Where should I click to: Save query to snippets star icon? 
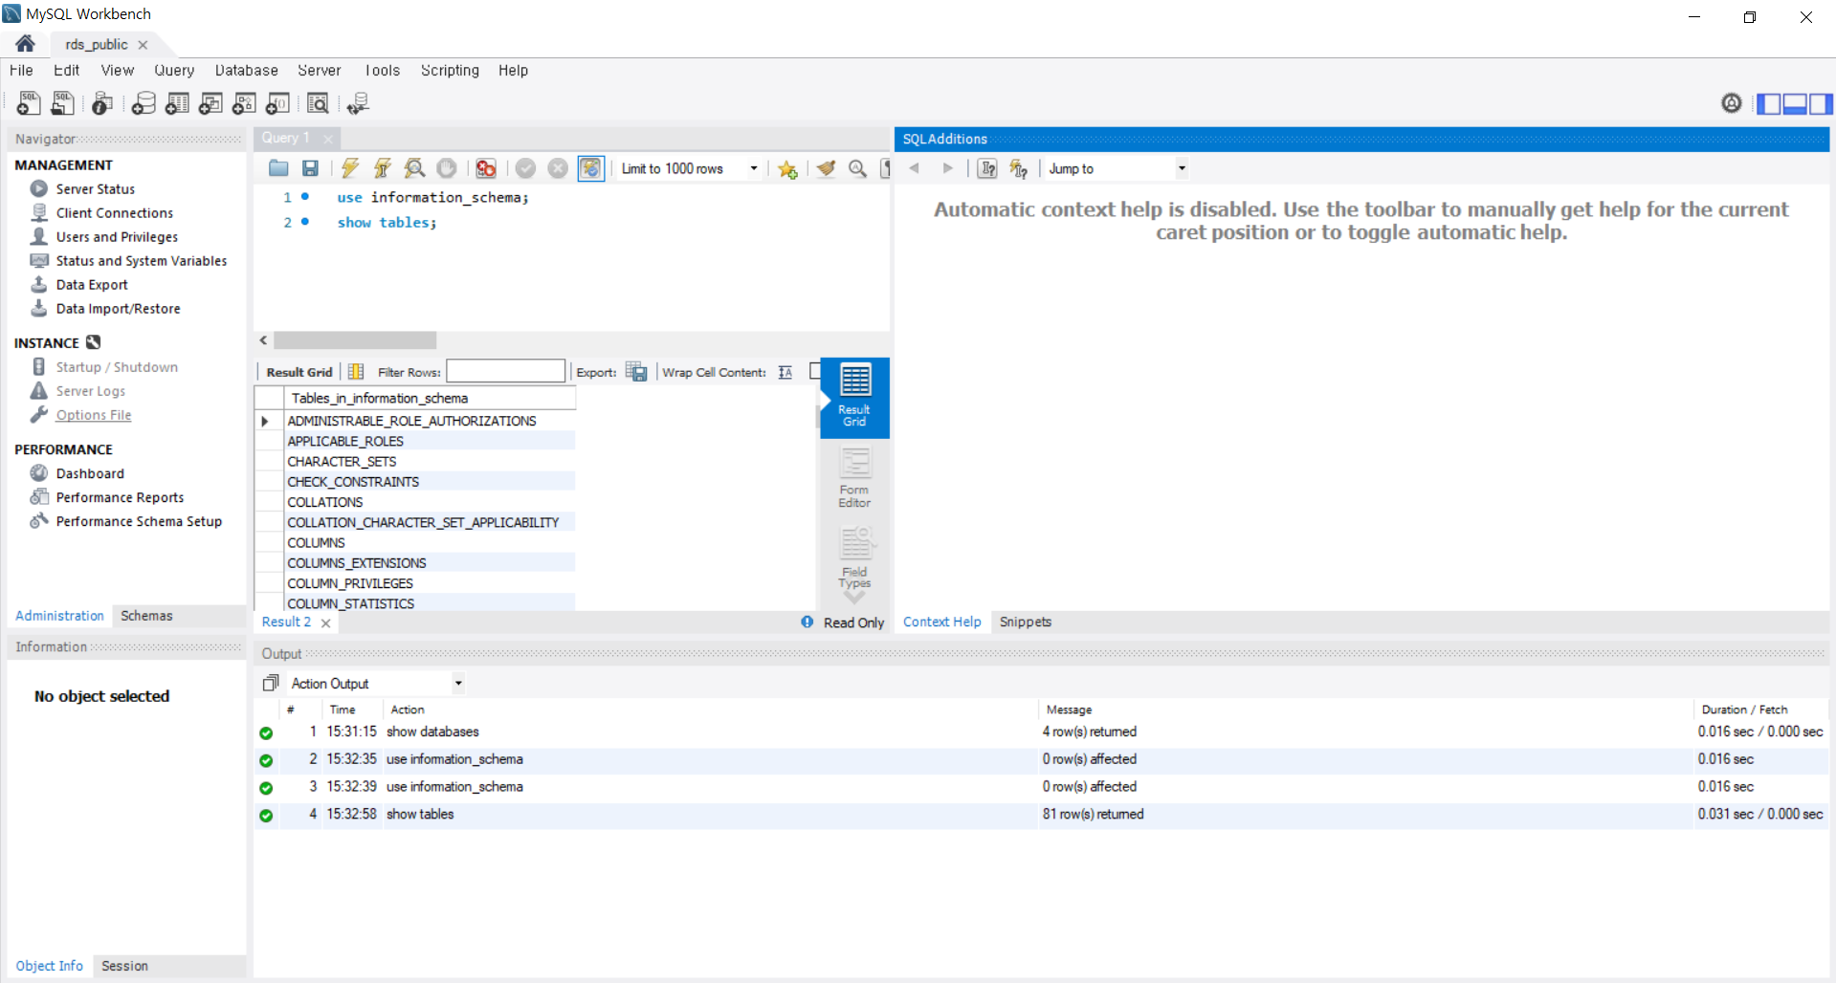[x=787, y=169]
